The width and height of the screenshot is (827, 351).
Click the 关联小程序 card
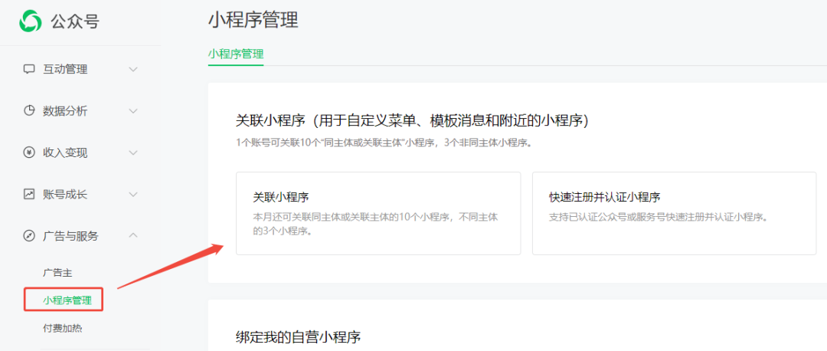pos(378,213)
